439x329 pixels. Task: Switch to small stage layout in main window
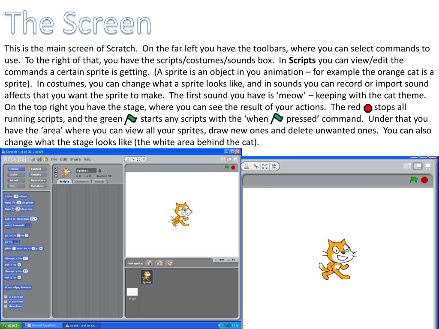pos(223,159)
